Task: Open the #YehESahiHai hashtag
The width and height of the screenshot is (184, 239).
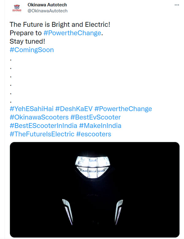Action: (x=31, y=109)
